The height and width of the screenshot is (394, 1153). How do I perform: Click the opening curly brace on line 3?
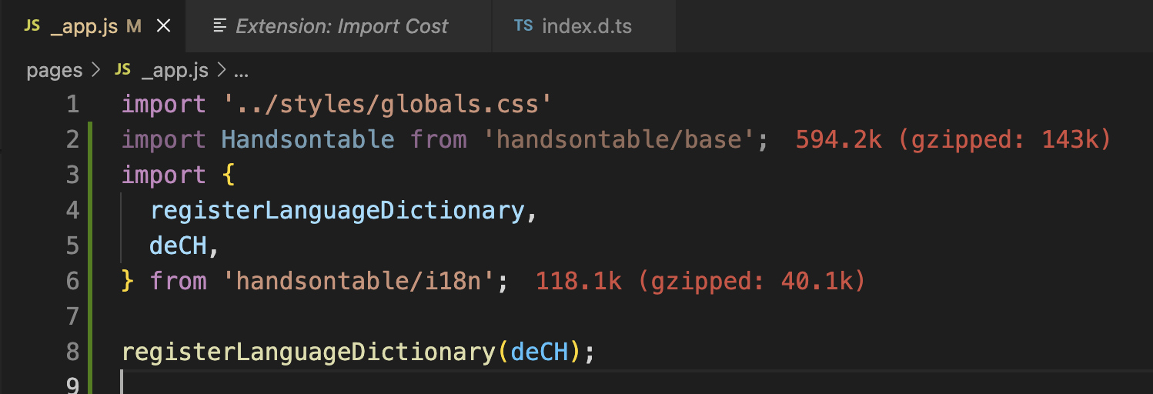click(228, 175)
